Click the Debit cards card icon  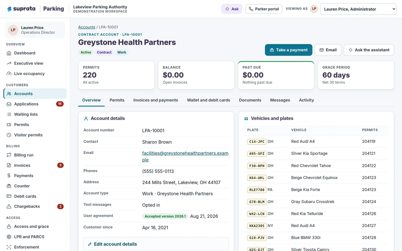coord(9,196)
